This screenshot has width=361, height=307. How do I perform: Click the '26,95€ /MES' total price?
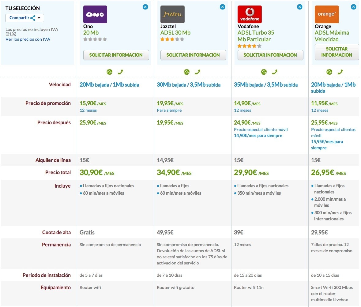click(328, 173)
